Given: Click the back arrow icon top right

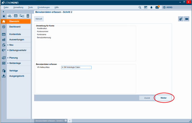Looking at the screenshot, I should click(x=187, y=19).
